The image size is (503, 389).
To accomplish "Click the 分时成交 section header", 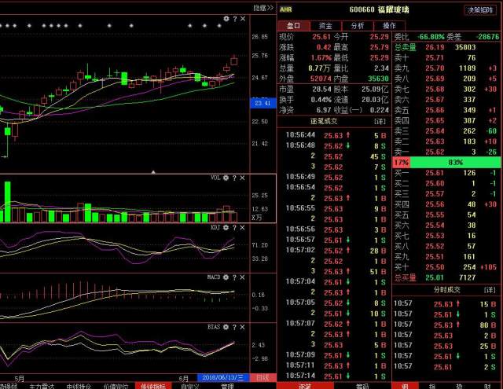I will [447, 290].
